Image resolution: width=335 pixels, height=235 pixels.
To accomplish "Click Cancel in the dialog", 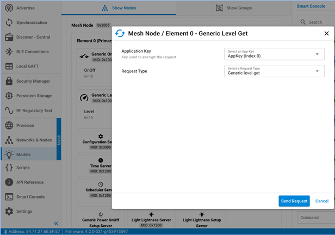I will tap(321, 201).
